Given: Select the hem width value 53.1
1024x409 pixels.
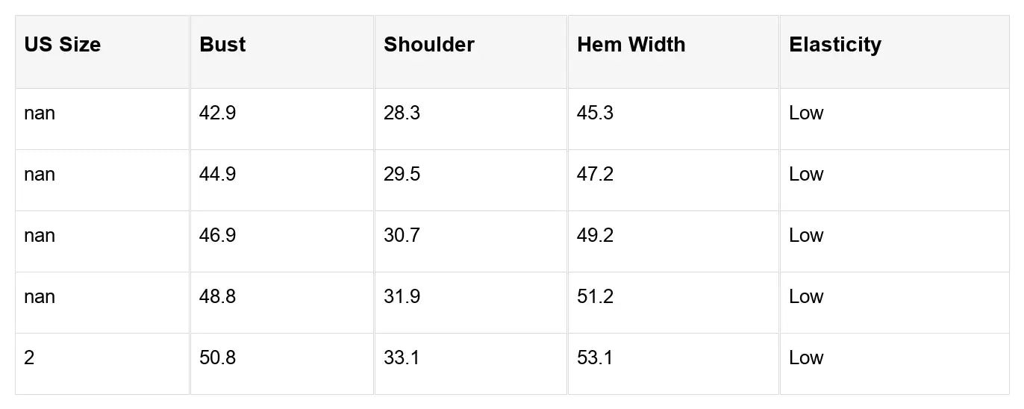Looking at the screenshot, I should (595, 358).
